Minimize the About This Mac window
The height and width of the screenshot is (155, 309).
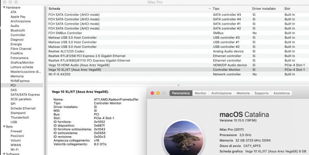coord(158,93)
